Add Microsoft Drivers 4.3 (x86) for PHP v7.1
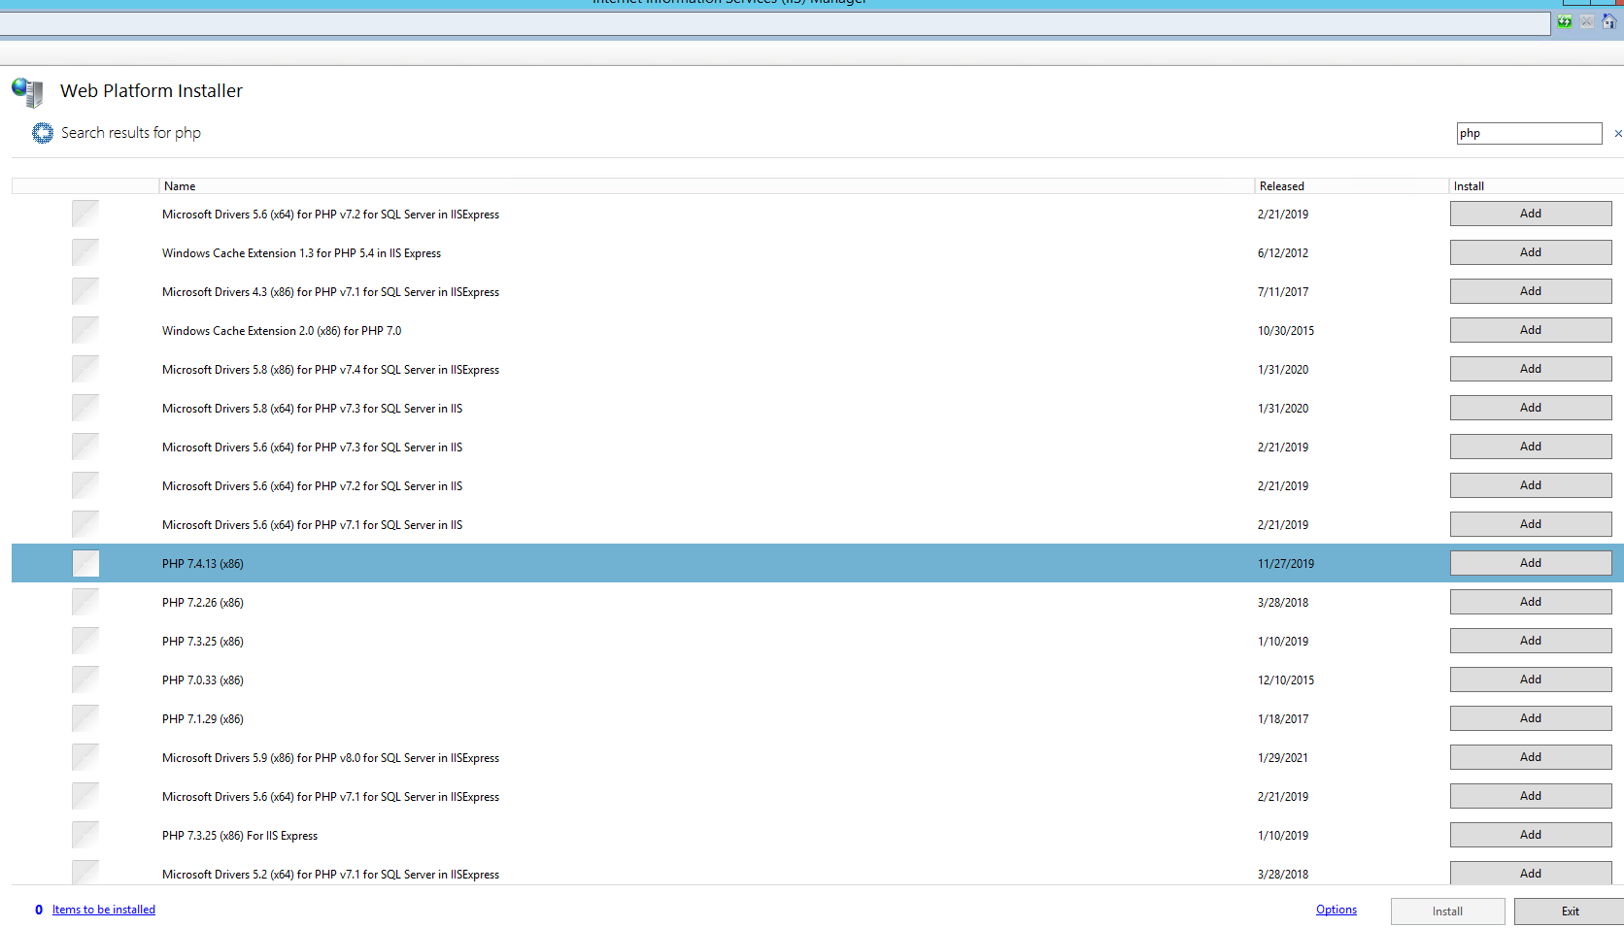The width and height of the screenshot is (1624, 928). pyautogui.click(x=1531, y=291)
